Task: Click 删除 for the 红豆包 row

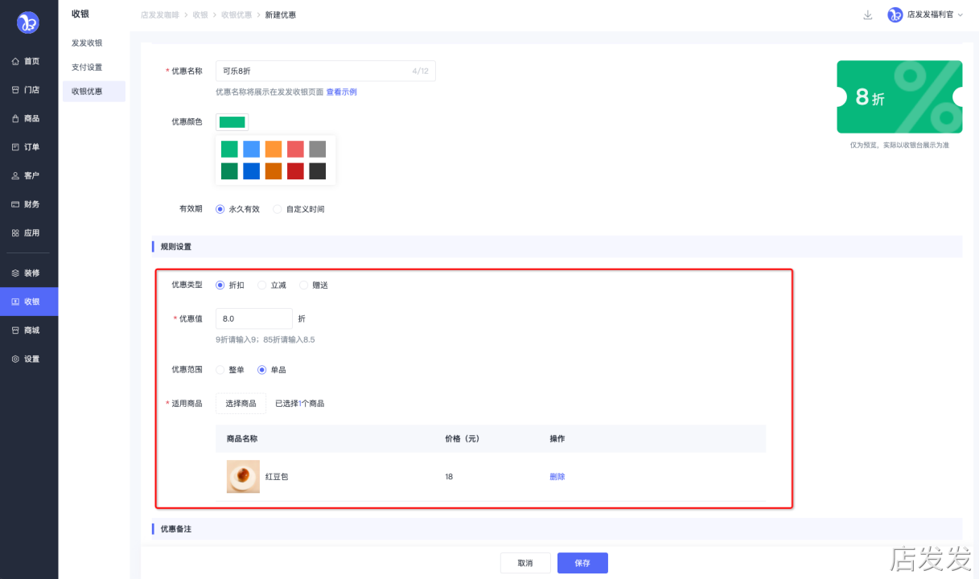Action: (x=557, y=477)
